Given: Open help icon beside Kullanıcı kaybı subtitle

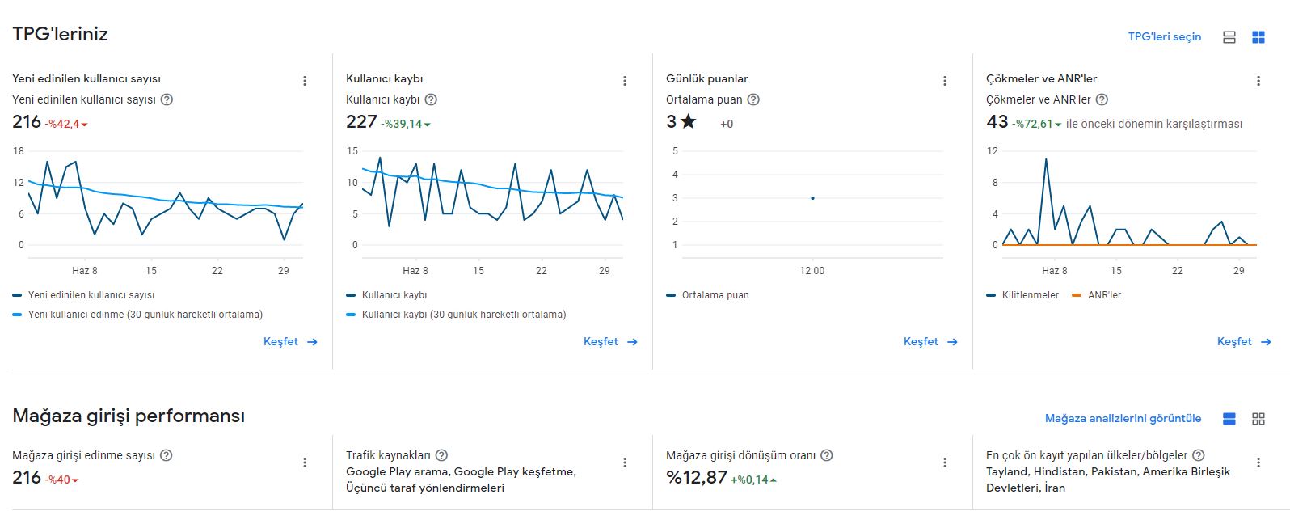Looking at the screenshot, I should tap(431, 99).
